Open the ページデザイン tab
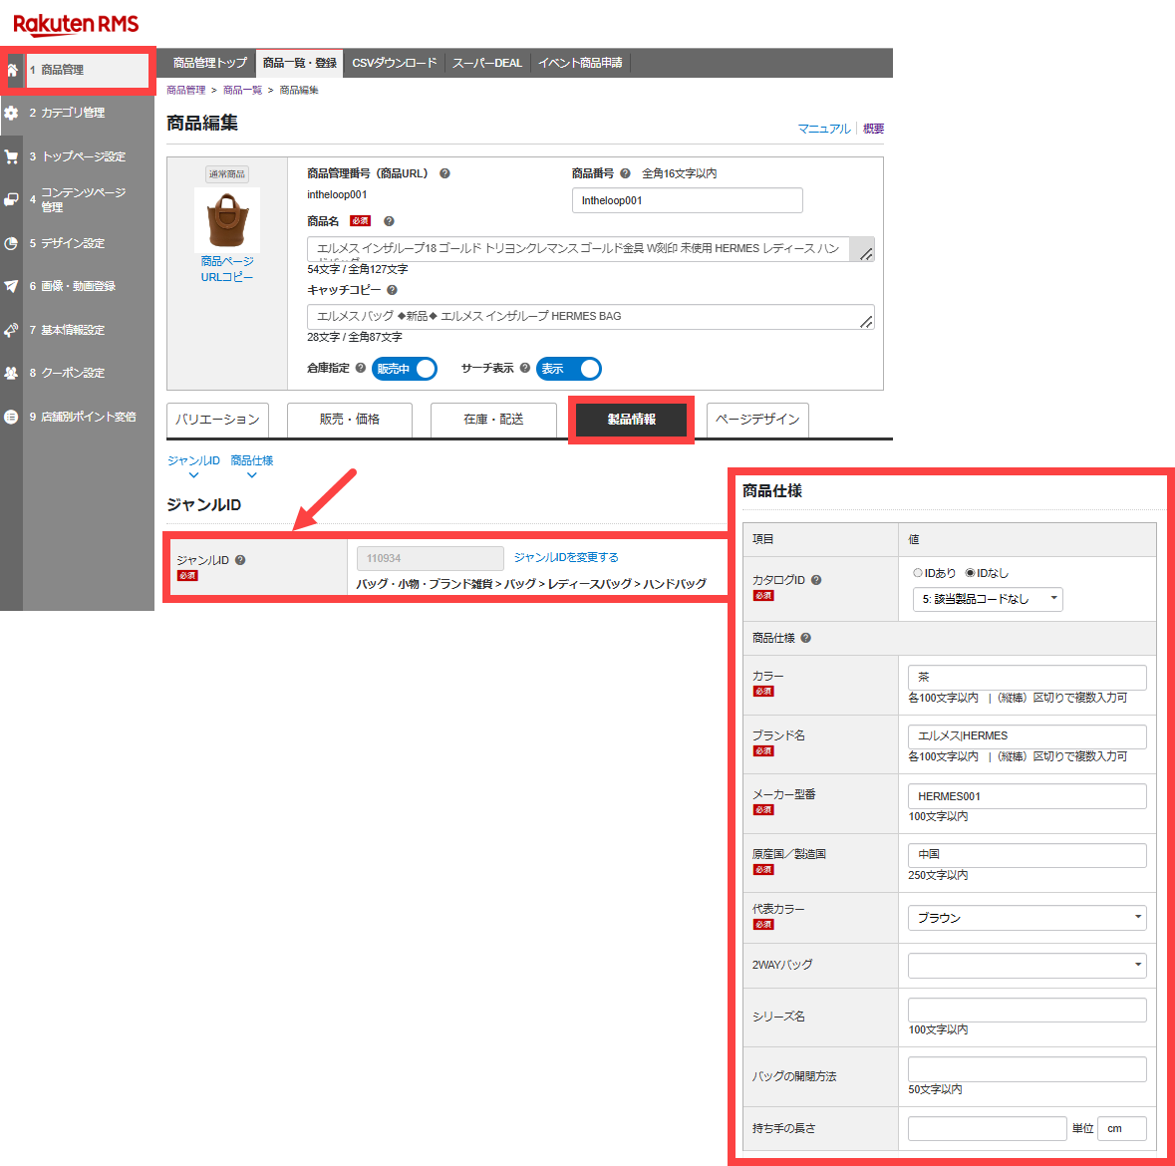Viewport: 1175px width, 1166px height. click(757, 420)
